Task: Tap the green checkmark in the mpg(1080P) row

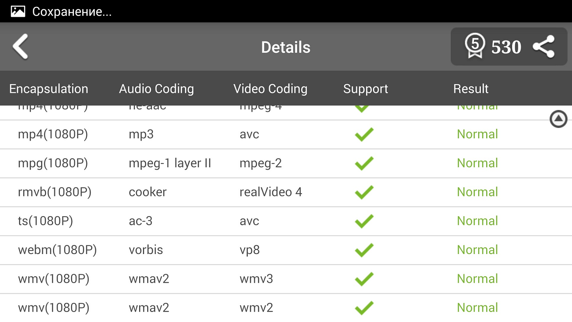Action: tap(364, 163)
